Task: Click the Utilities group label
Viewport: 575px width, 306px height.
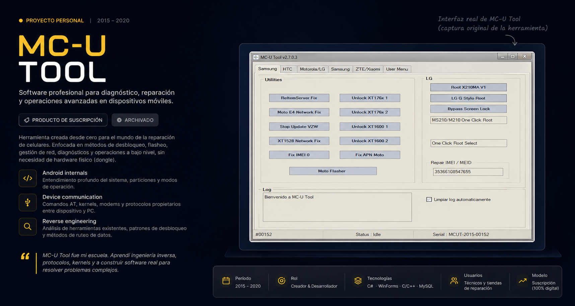Action: 273,80
